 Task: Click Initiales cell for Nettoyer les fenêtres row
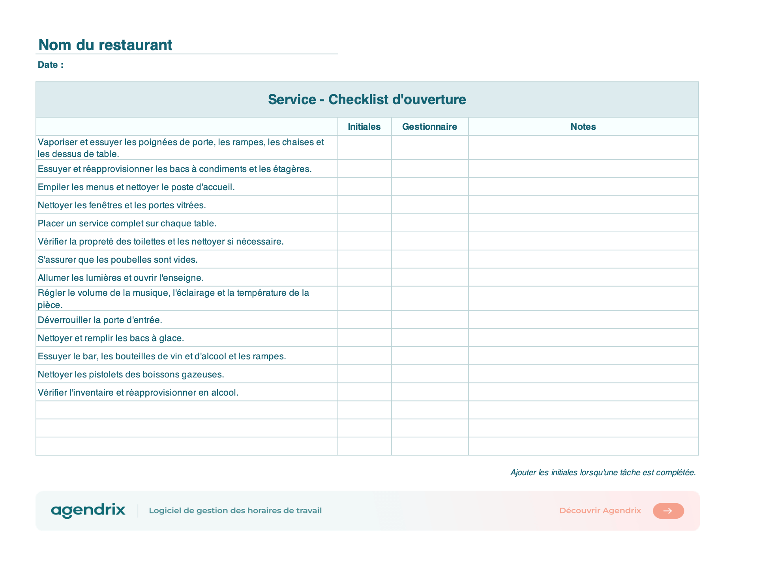(364, 205)
